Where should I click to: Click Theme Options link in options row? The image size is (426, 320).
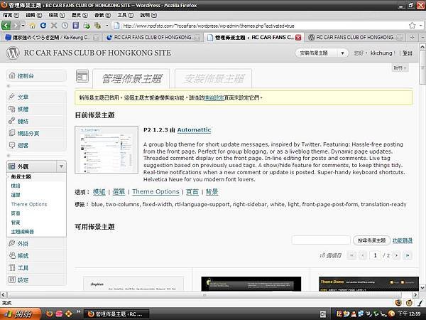155,192
